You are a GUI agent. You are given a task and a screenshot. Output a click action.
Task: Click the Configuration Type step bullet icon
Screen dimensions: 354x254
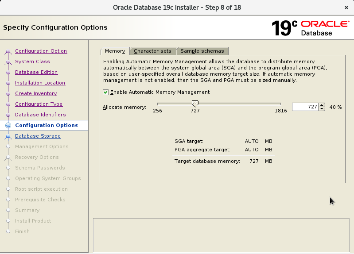(x=8, y=104)
